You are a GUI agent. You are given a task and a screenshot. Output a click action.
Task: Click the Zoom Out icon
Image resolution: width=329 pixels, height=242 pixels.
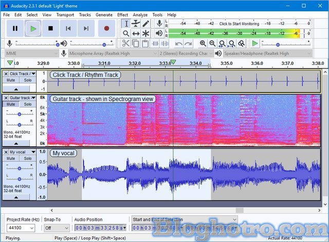tap(212, 43)
